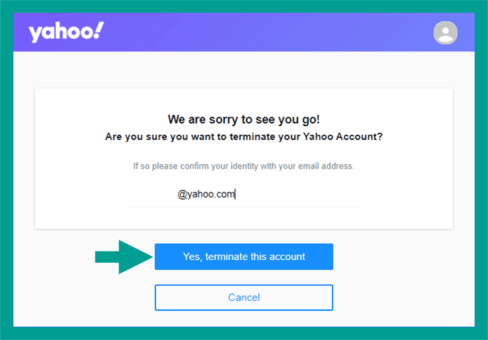Image resolution: width=488 pixels, height=340 pixels.
Task: Click empty area of the white confirmation card
Action: click(x=81, y=187)
